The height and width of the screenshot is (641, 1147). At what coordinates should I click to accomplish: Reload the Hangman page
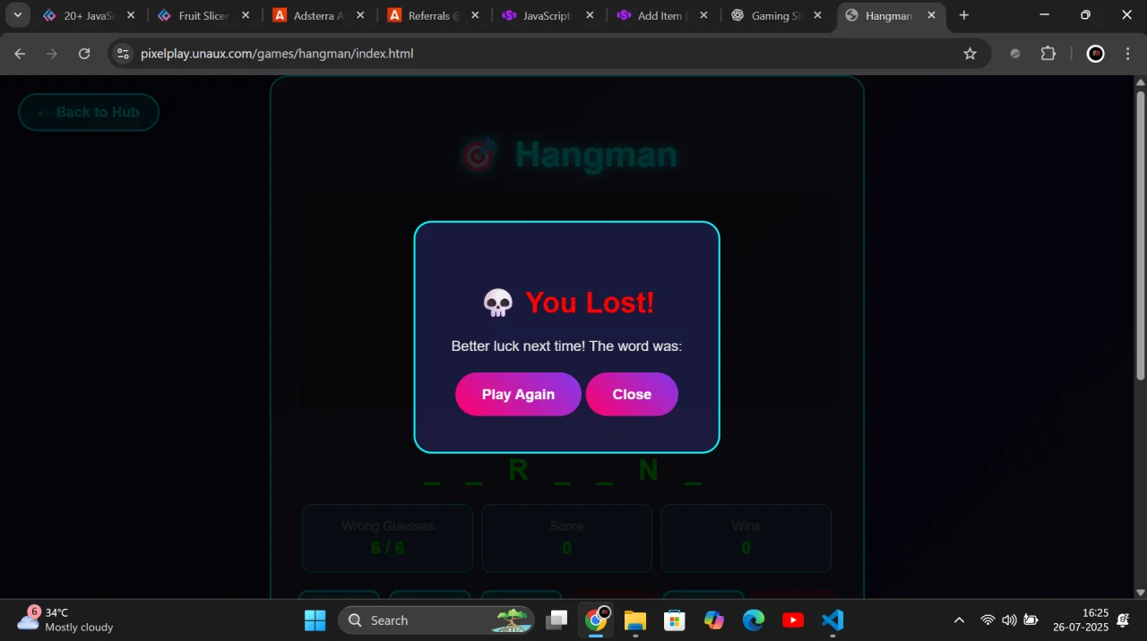click(x=84, y=54)
